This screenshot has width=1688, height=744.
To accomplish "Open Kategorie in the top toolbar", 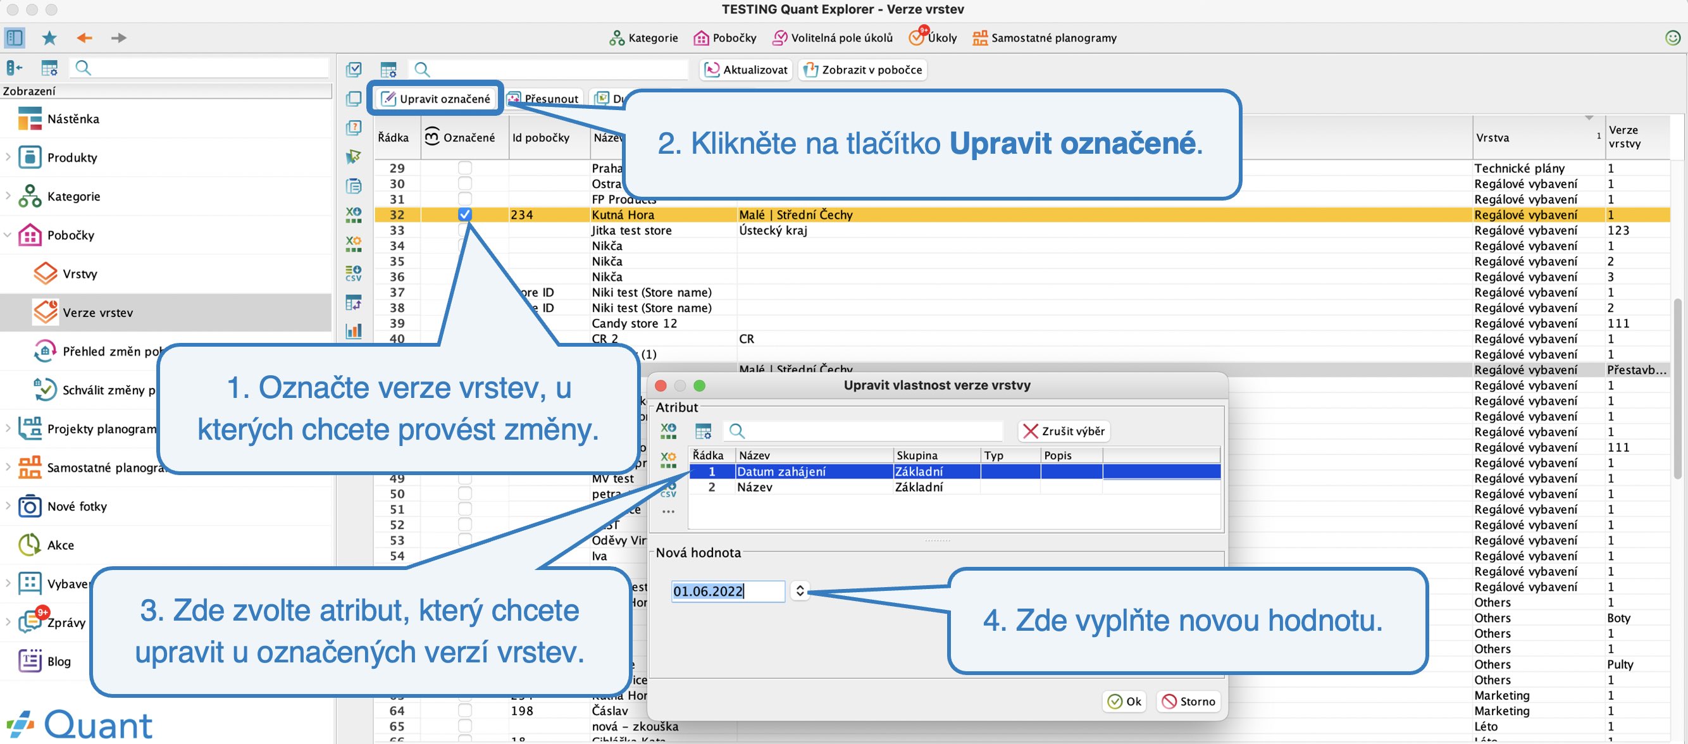I will [643, 38].
